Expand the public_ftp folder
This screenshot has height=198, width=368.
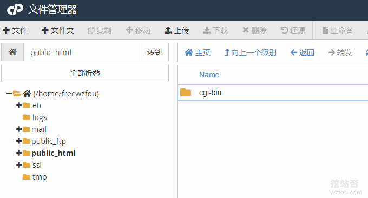(19, 141)
